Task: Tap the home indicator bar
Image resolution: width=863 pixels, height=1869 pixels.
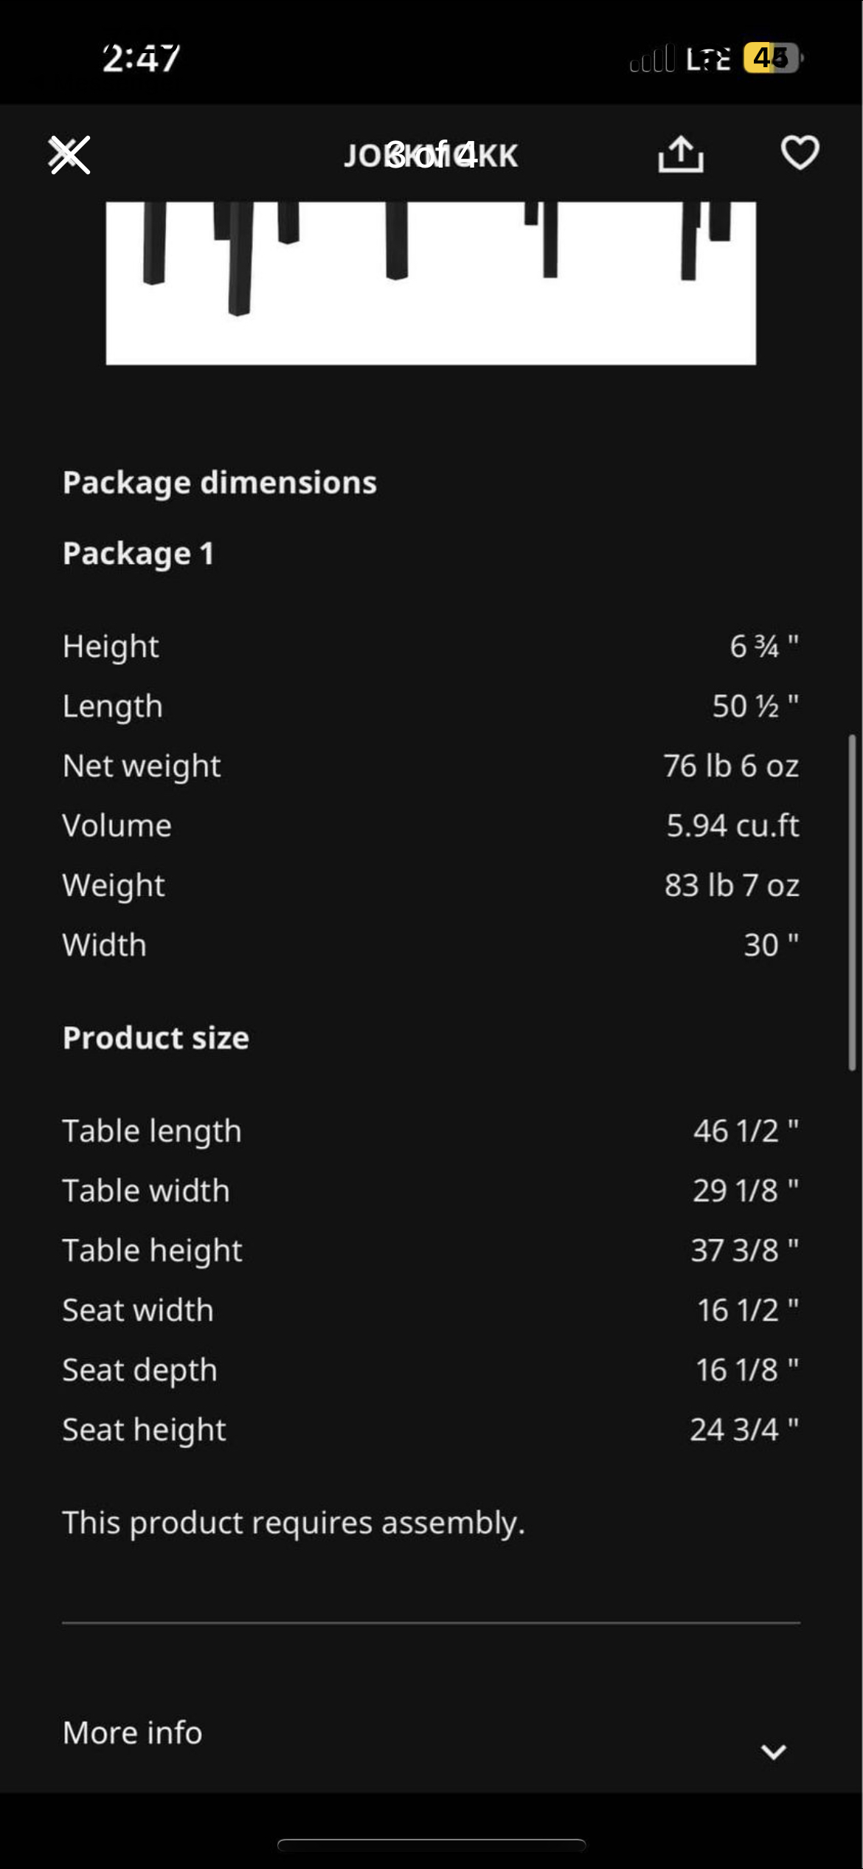Action: [x=431, y=1845]
